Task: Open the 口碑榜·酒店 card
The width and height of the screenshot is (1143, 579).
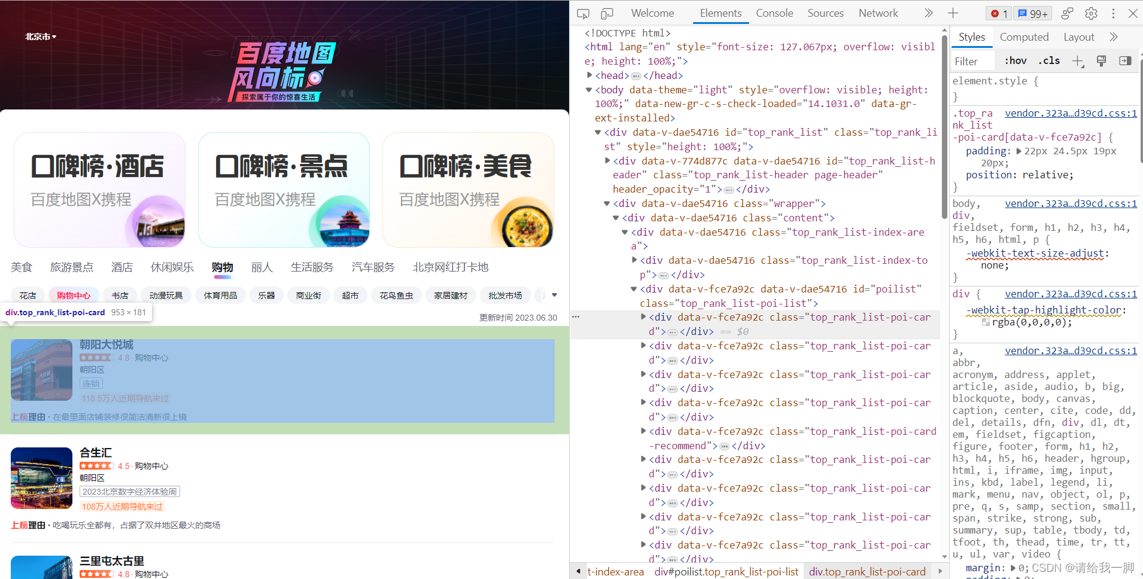Action: click(99, 190)
